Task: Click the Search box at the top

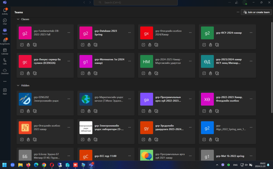Action: (135, 2)
